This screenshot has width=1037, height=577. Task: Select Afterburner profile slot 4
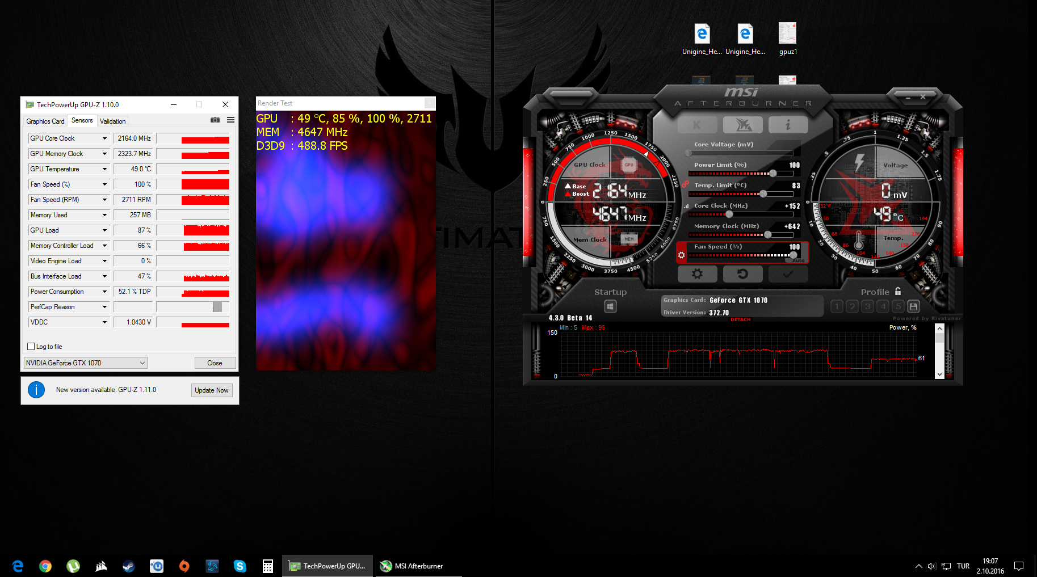(x=883, y=306)
